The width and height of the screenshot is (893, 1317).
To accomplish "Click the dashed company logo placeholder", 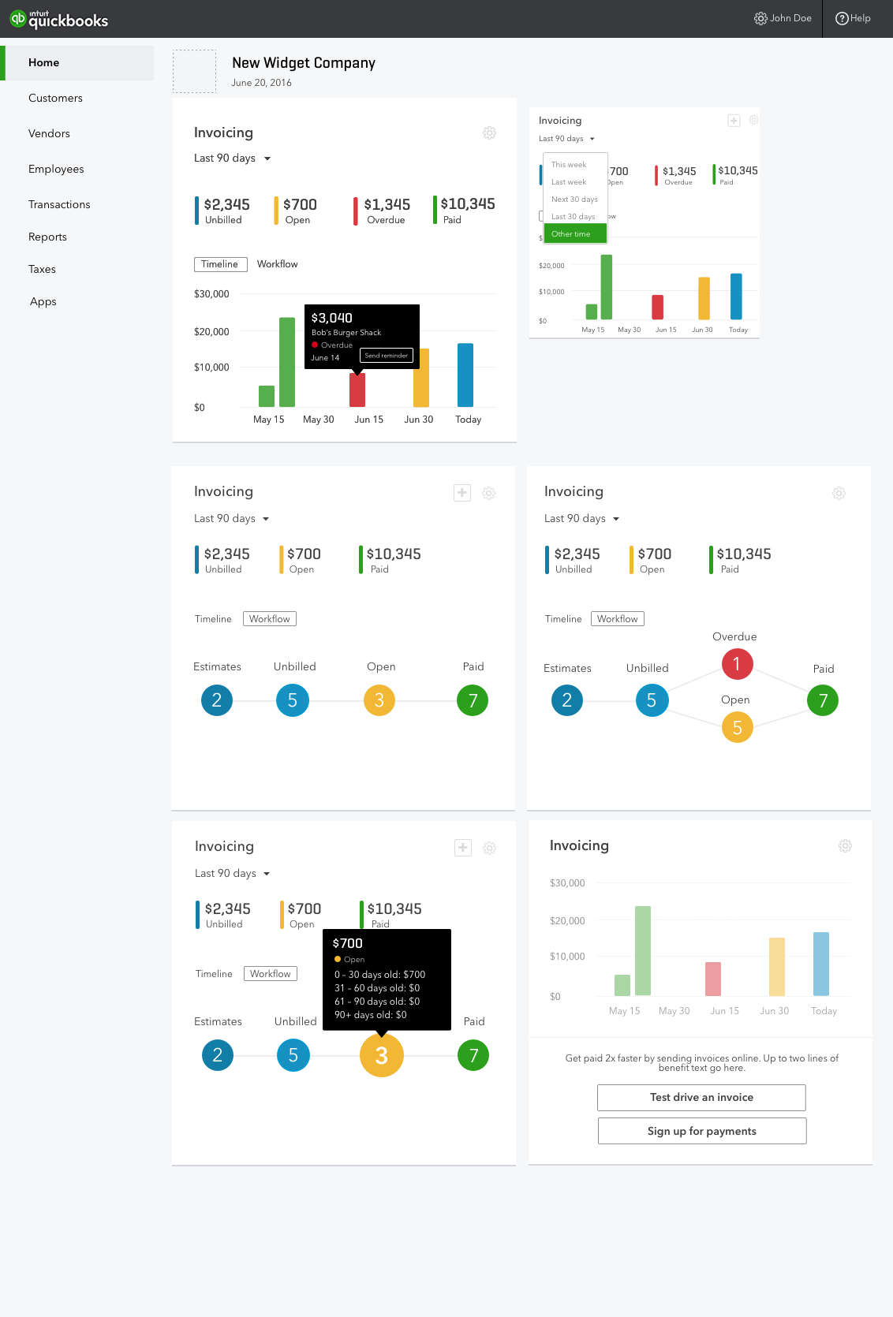I will [x=194, y=71].
